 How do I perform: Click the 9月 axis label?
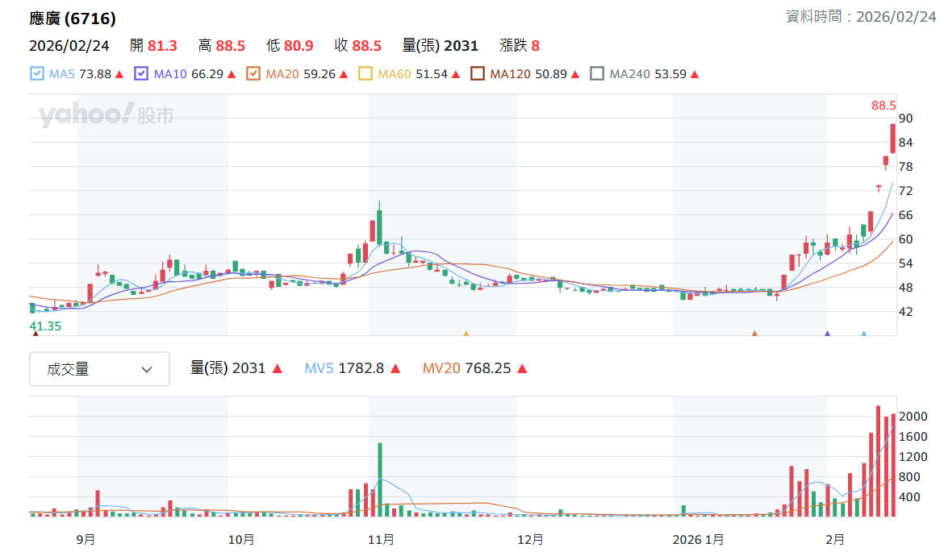click(86, 540)
